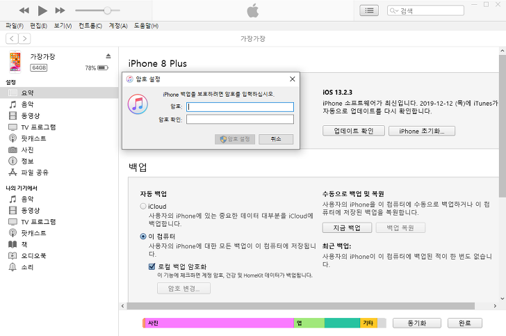Click the fast-forward playback button

pos(60,10)
